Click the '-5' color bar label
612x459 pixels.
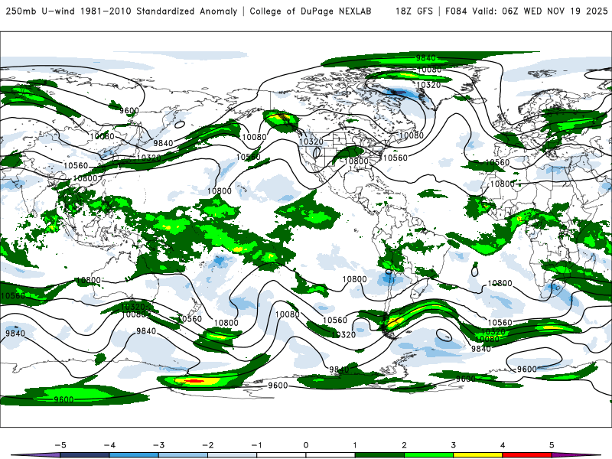point(60,445)
